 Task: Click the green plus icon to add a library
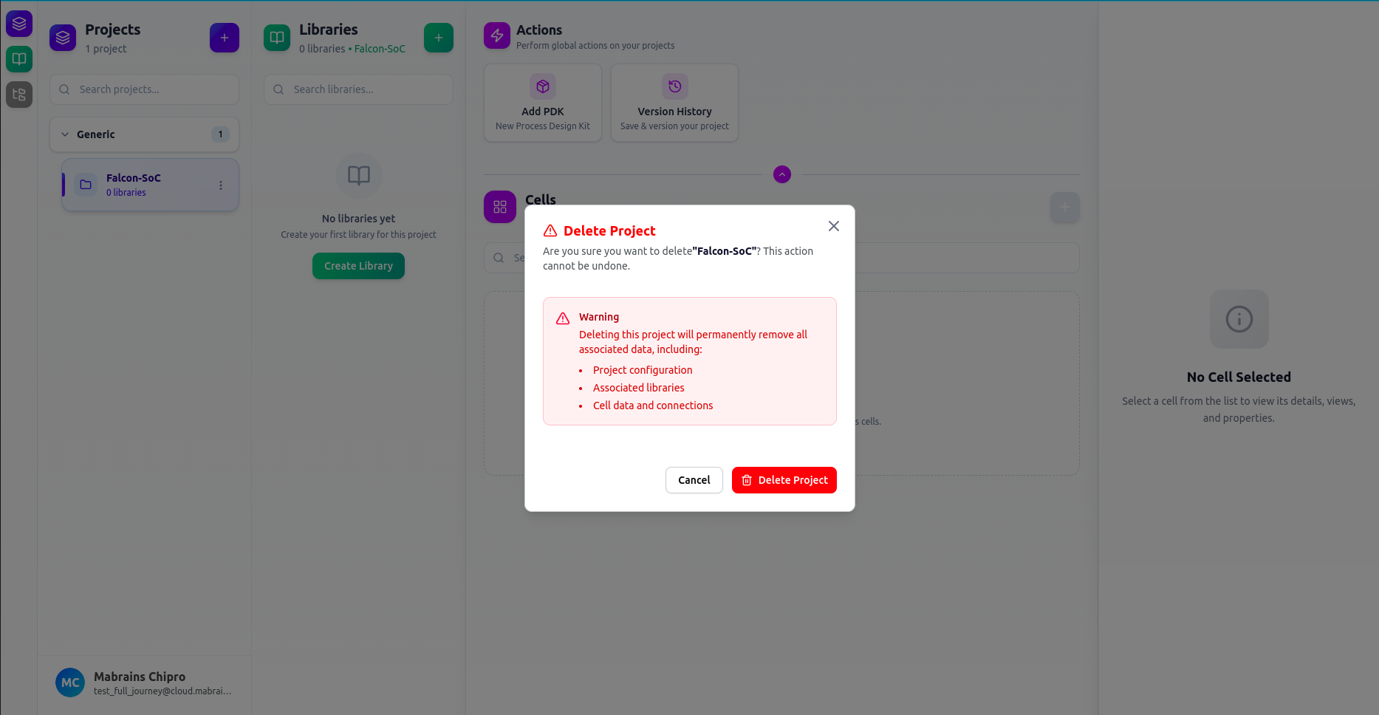coord(439,38)
